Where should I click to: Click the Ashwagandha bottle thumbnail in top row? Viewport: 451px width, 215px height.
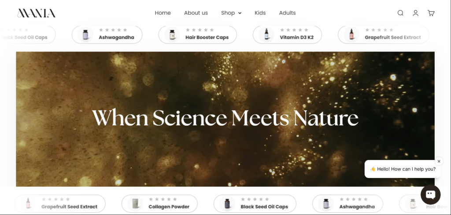click(85, 35)
